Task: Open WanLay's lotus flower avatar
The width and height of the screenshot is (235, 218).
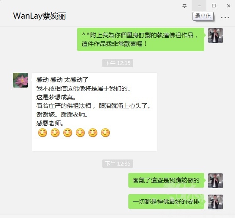Action: [x=20, y=80]
